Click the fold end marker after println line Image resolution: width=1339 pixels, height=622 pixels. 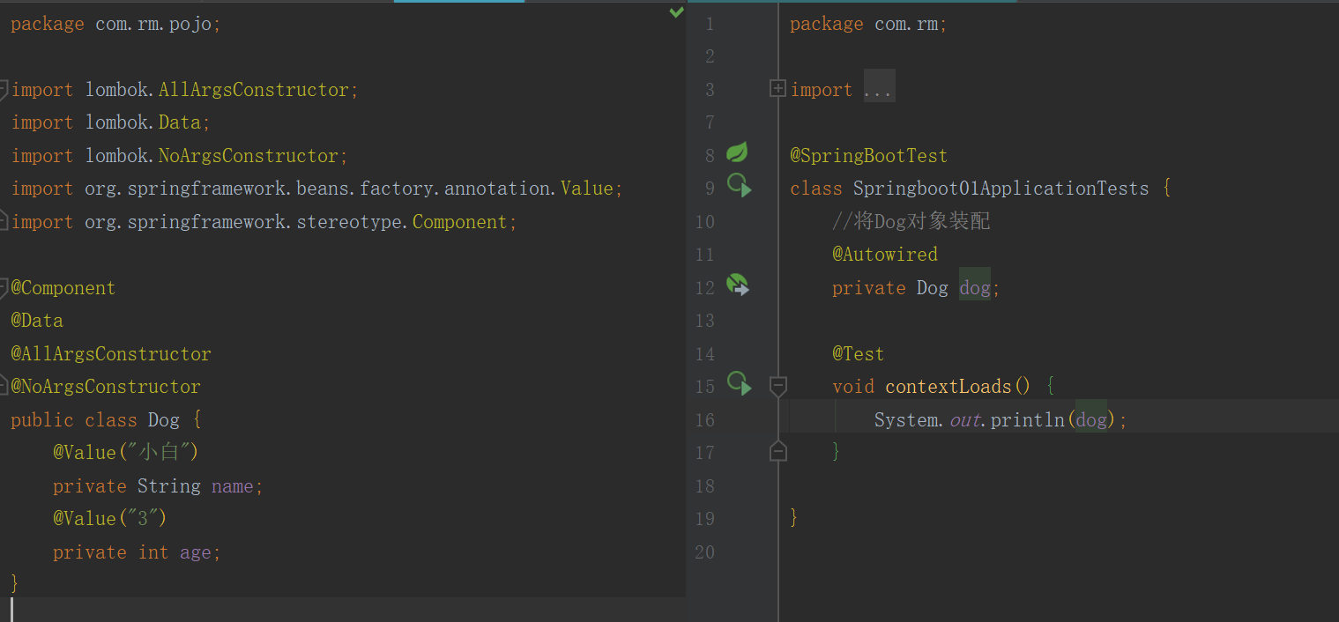tap(777, 452)
